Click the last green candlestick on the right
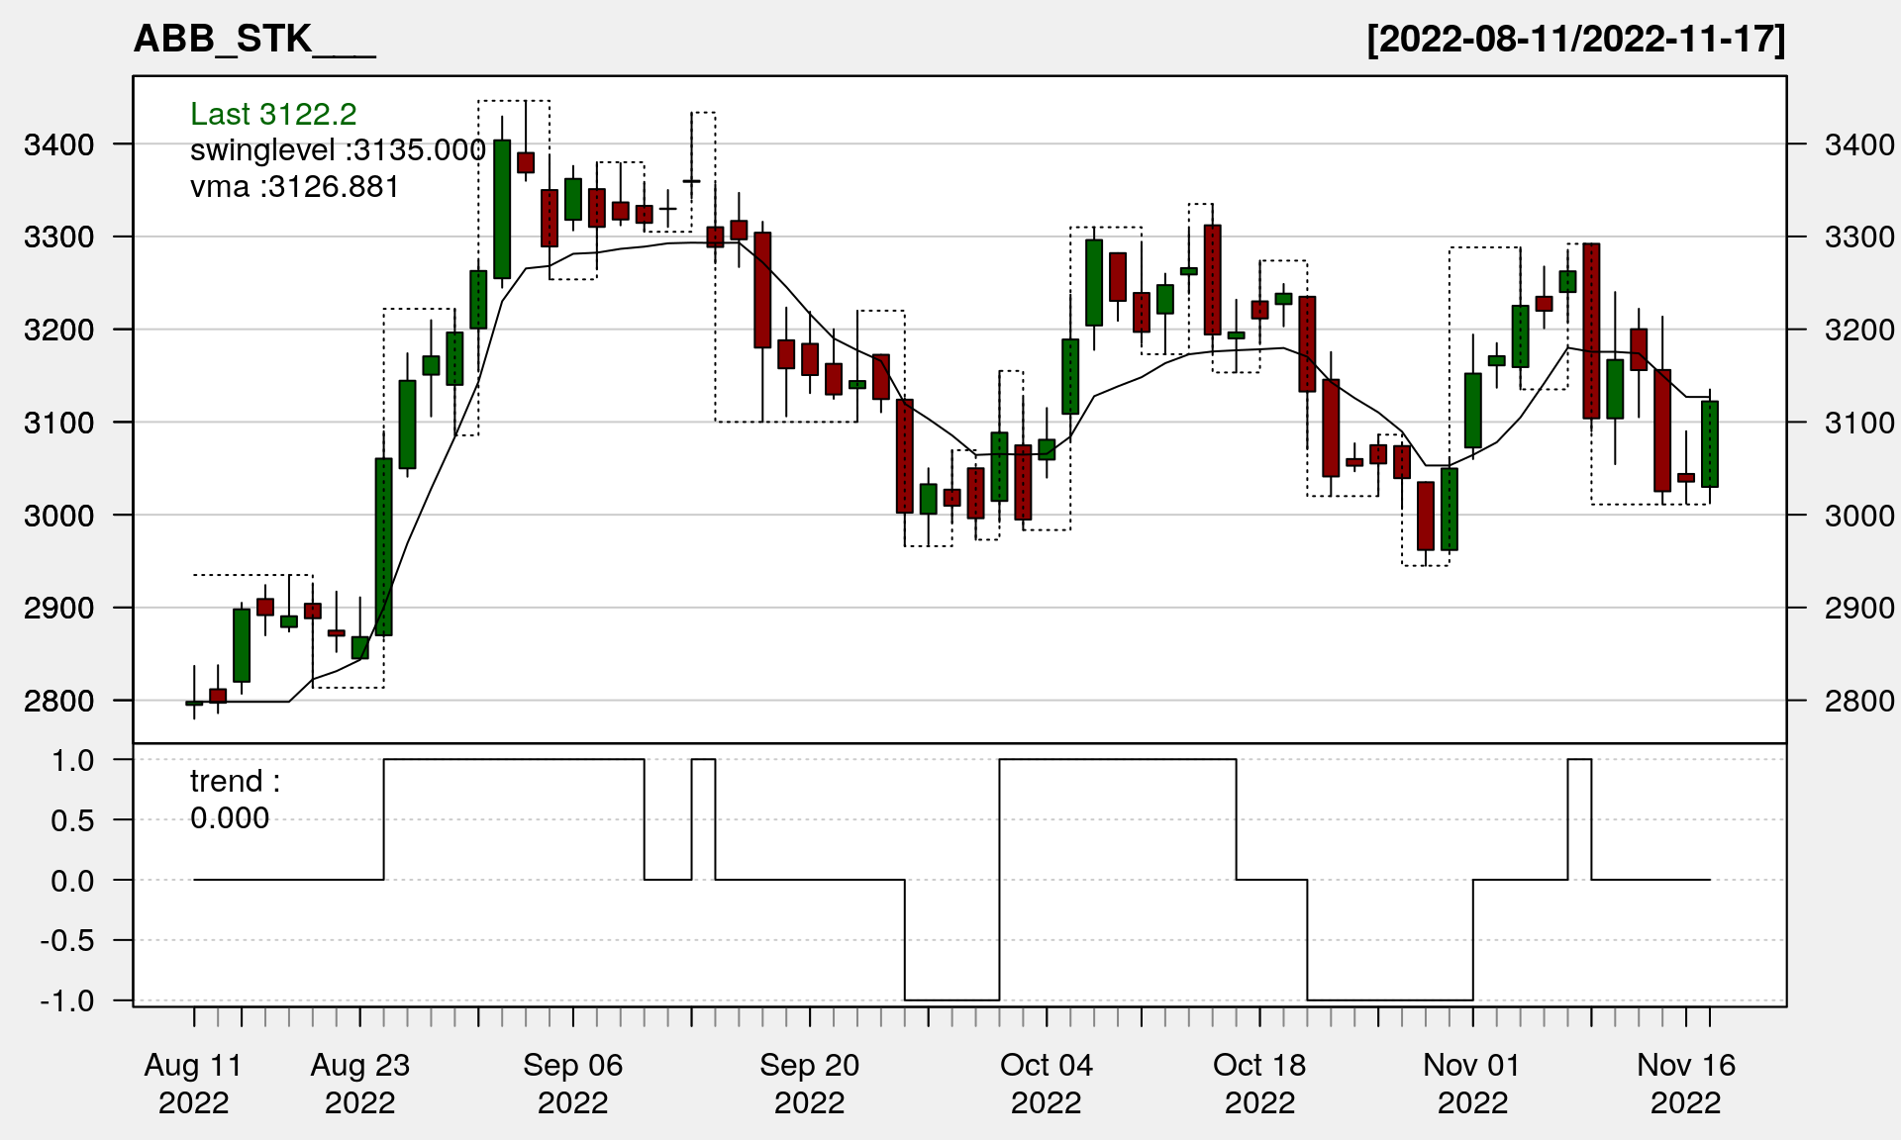1901x1140 pixels. click(x=1709, y=443)
